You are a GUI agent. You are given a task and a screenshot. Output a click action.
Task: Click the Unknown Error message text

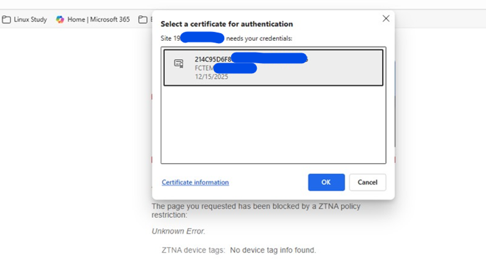[178, 231]
